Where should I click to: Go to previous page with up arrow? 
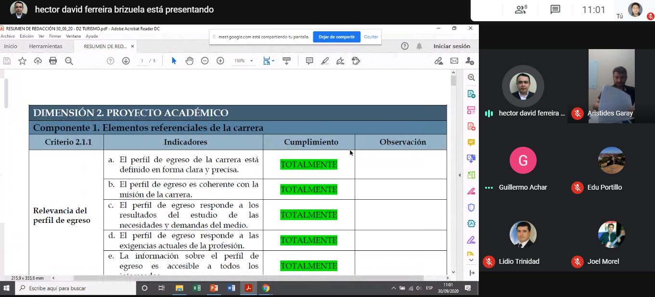pos(110,61)
